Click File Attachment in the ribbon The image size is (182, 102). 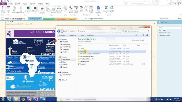pos(21,10)
